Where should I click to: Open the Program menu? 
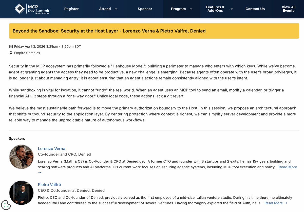pos(178,9)
